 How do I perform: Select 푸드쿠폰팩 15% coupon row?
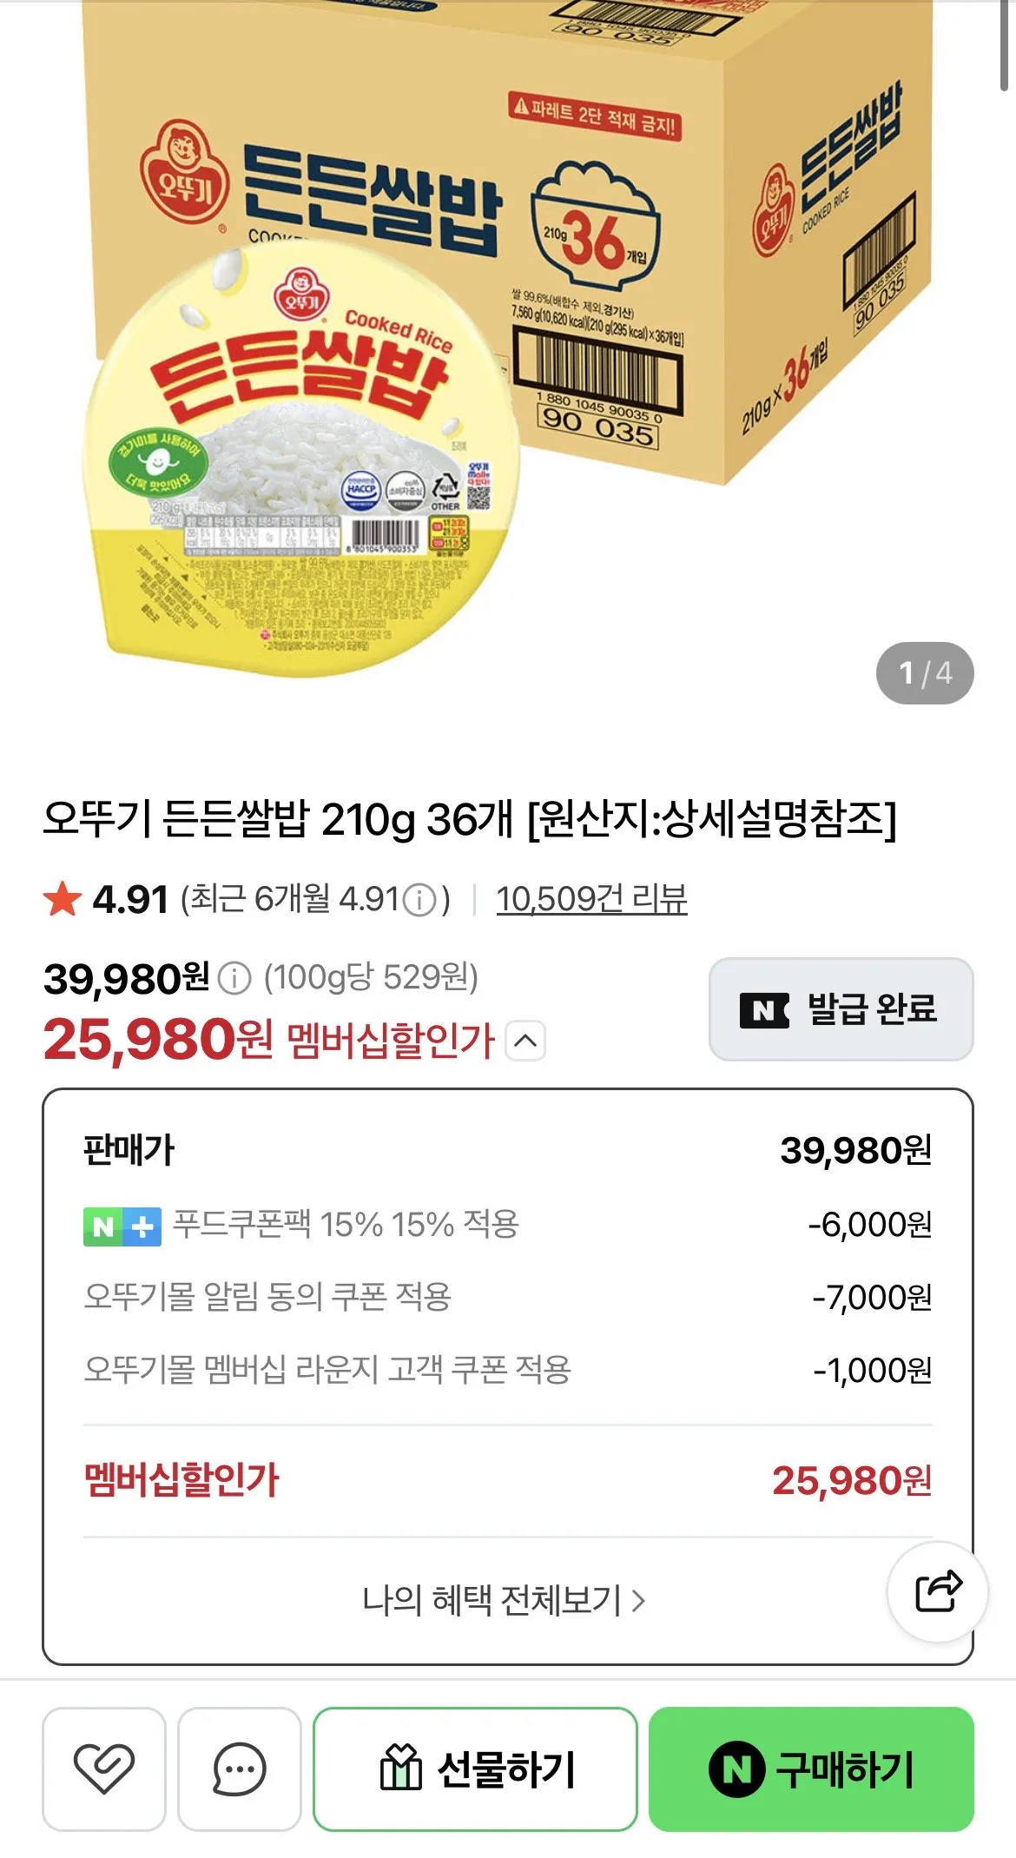pos(507,1225)
